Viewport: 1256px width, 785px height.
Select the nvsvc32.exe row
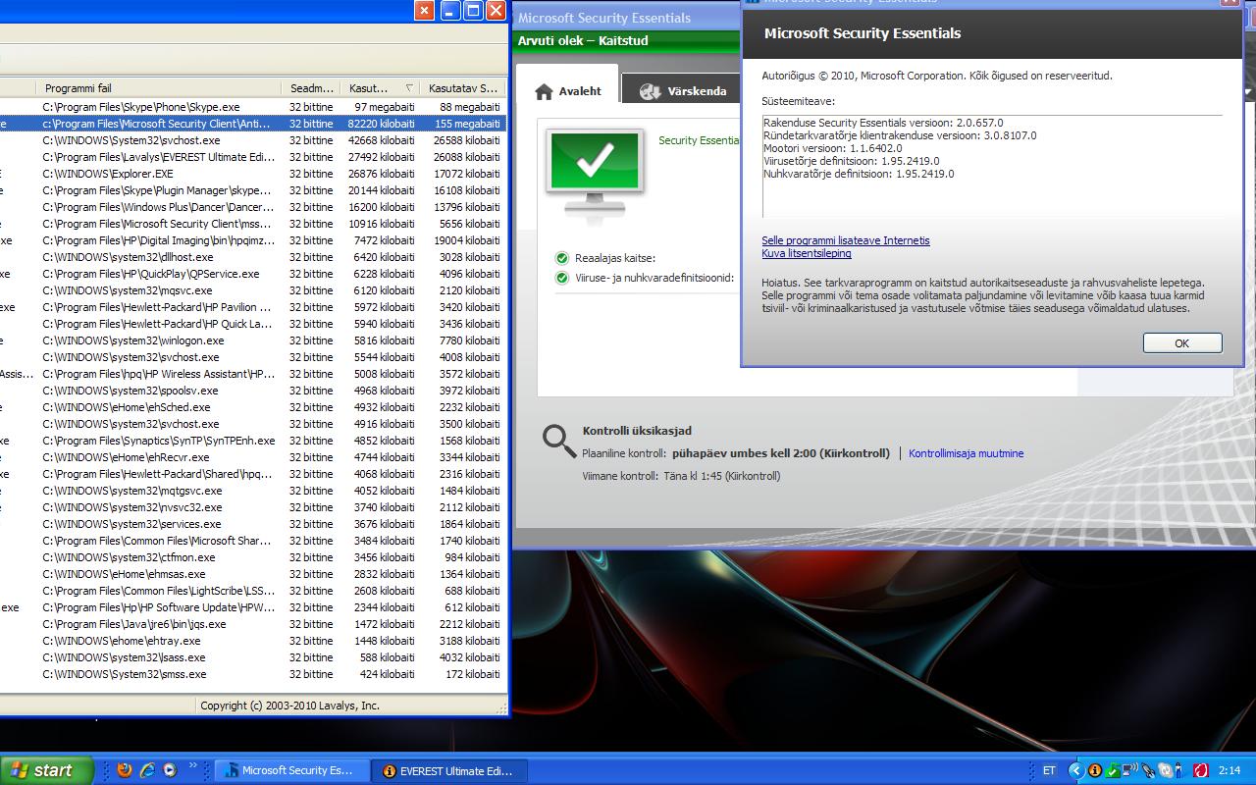(x=253, y=507)
